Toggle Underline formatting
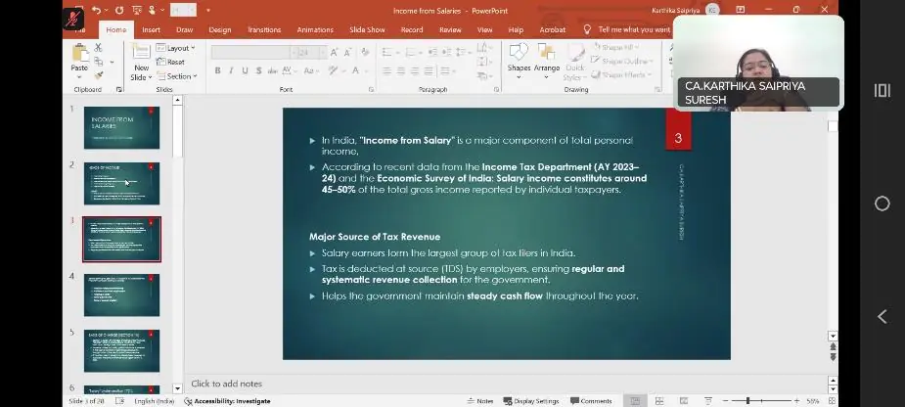Screen dimensions: 905x407 tap(246, 70)
